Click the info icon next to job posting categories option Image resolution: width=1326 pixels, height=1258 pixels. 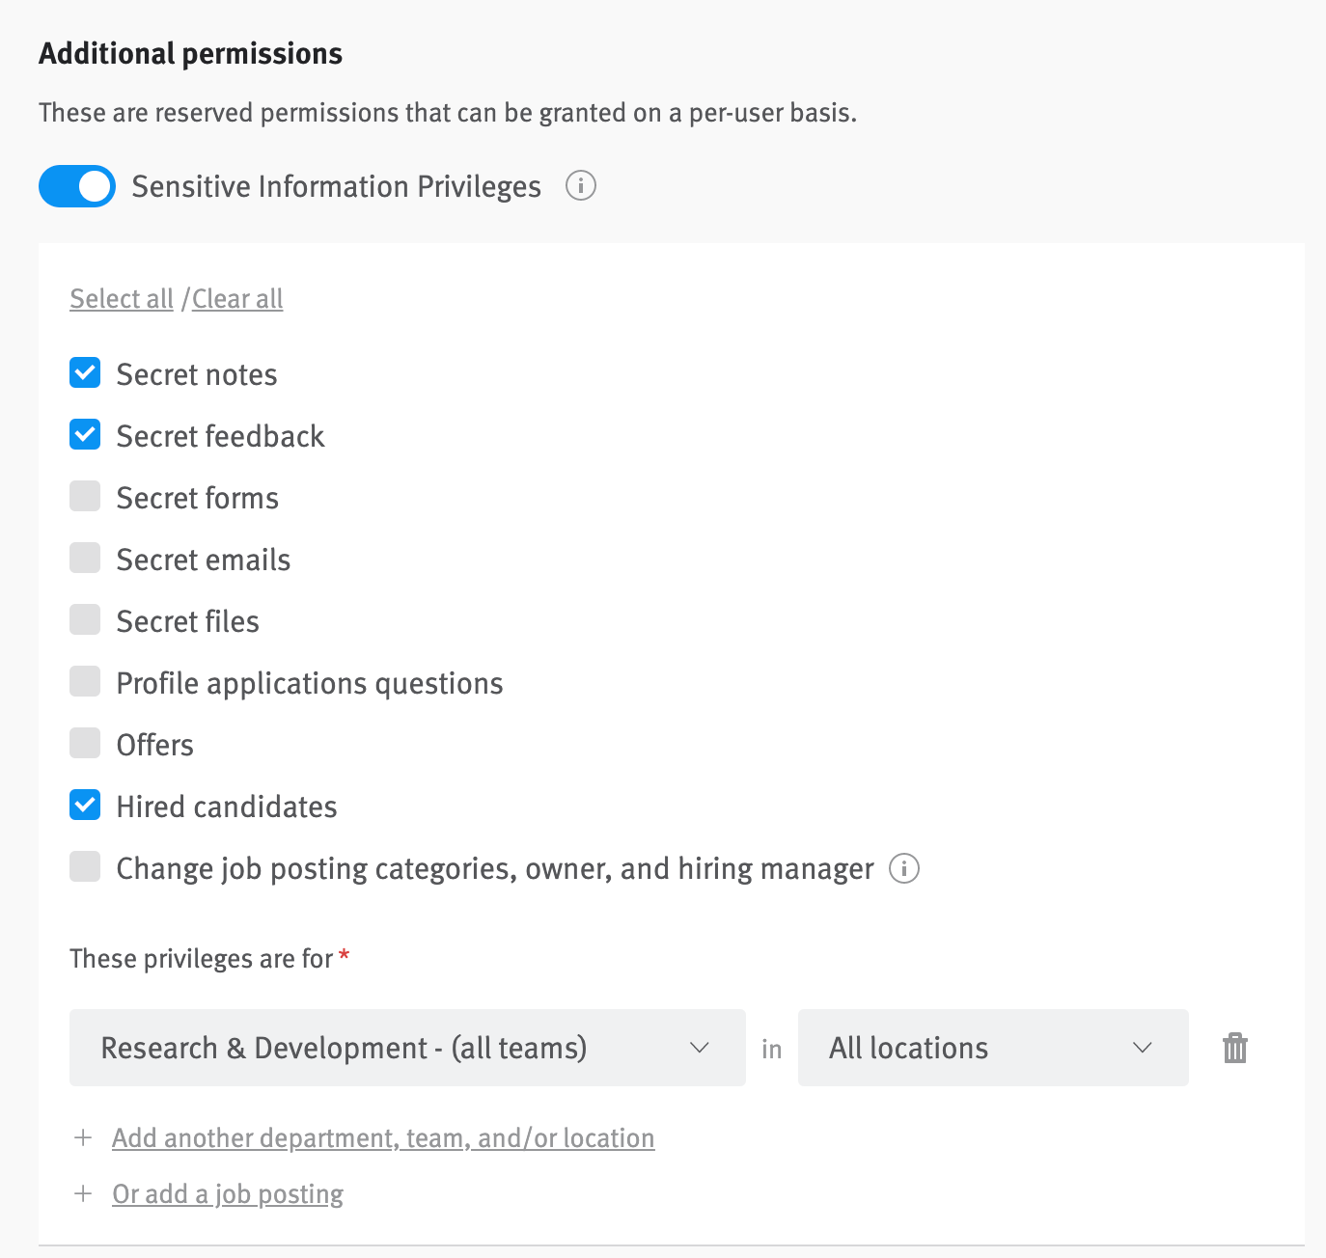tap(904, 868)
